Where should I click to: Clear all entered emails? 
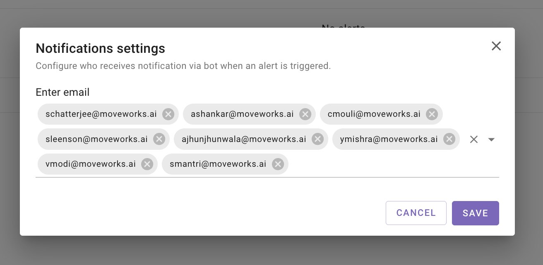coord(474,140)
